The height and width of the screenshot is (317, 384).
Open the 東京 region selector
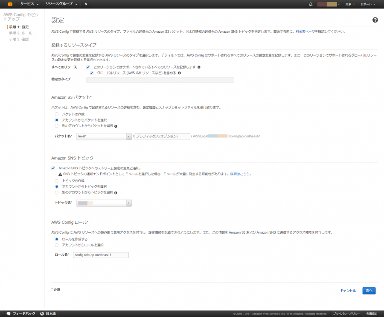pos(350,4)
